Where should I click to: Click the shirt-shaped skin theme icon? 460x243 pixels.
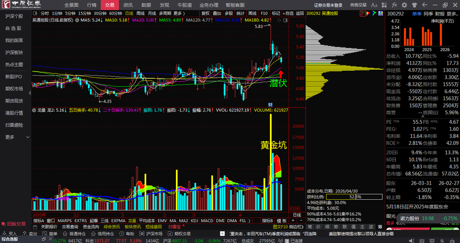tap(414, 5)
